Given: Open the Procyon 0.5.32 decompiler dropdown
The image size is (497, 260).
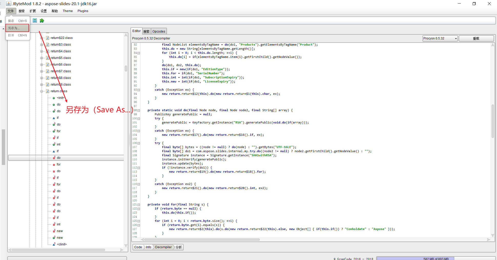Looking at the screenshot, I should [440, 38].
